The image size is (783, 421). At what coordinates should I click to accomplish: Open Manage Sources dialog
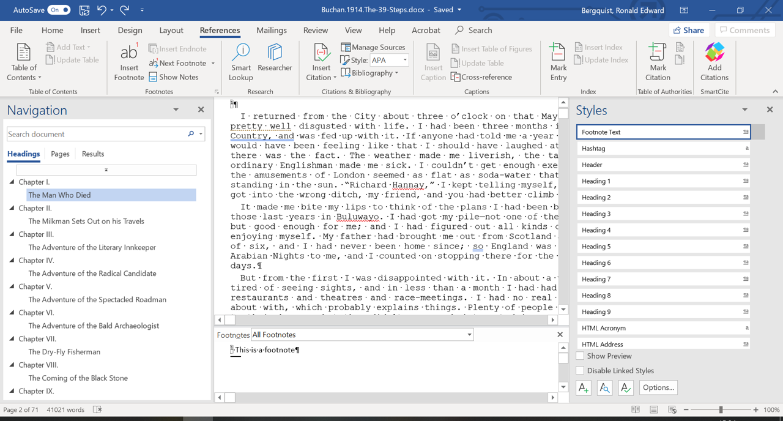click(x=373, y=47)
